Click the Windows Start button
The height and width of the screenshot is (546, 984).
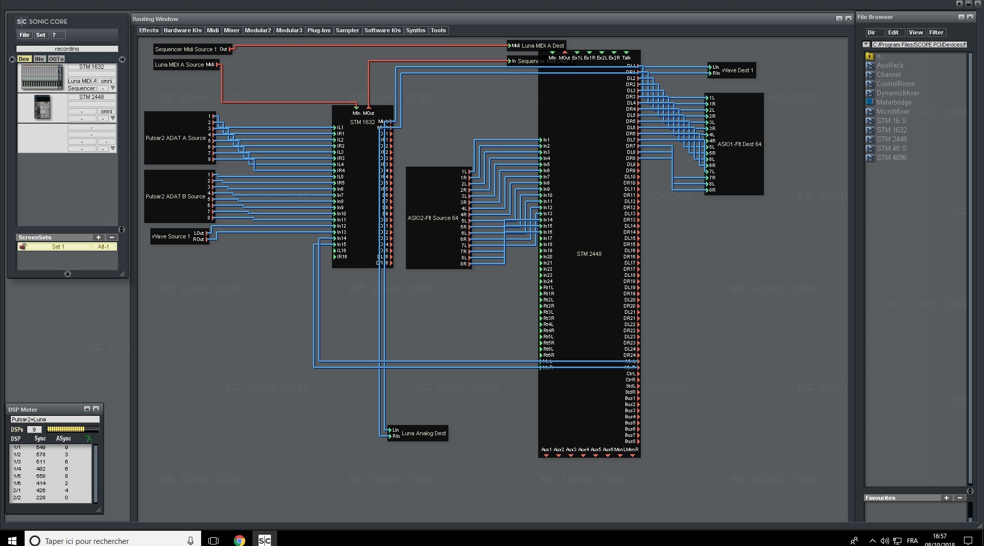[x=12, y=540]
